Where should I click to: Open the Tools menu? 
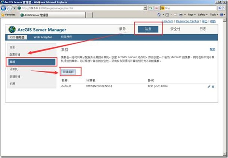214,15
